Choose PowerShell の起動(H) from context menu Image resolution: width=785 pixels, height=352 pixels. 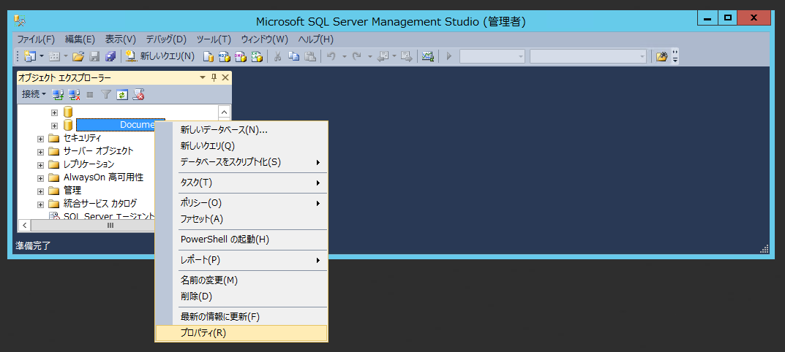click(241, 240)
